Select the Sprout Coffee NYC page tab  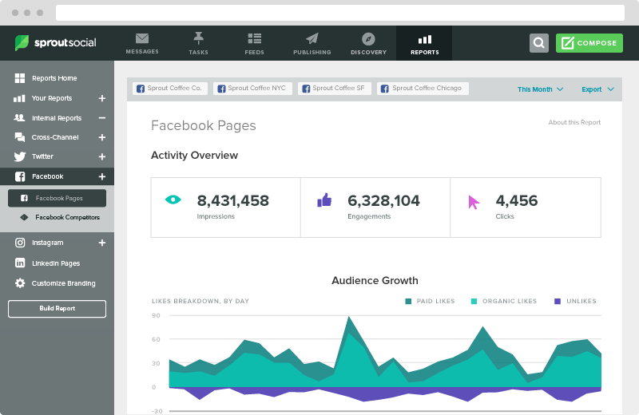(x=252, y=89)
